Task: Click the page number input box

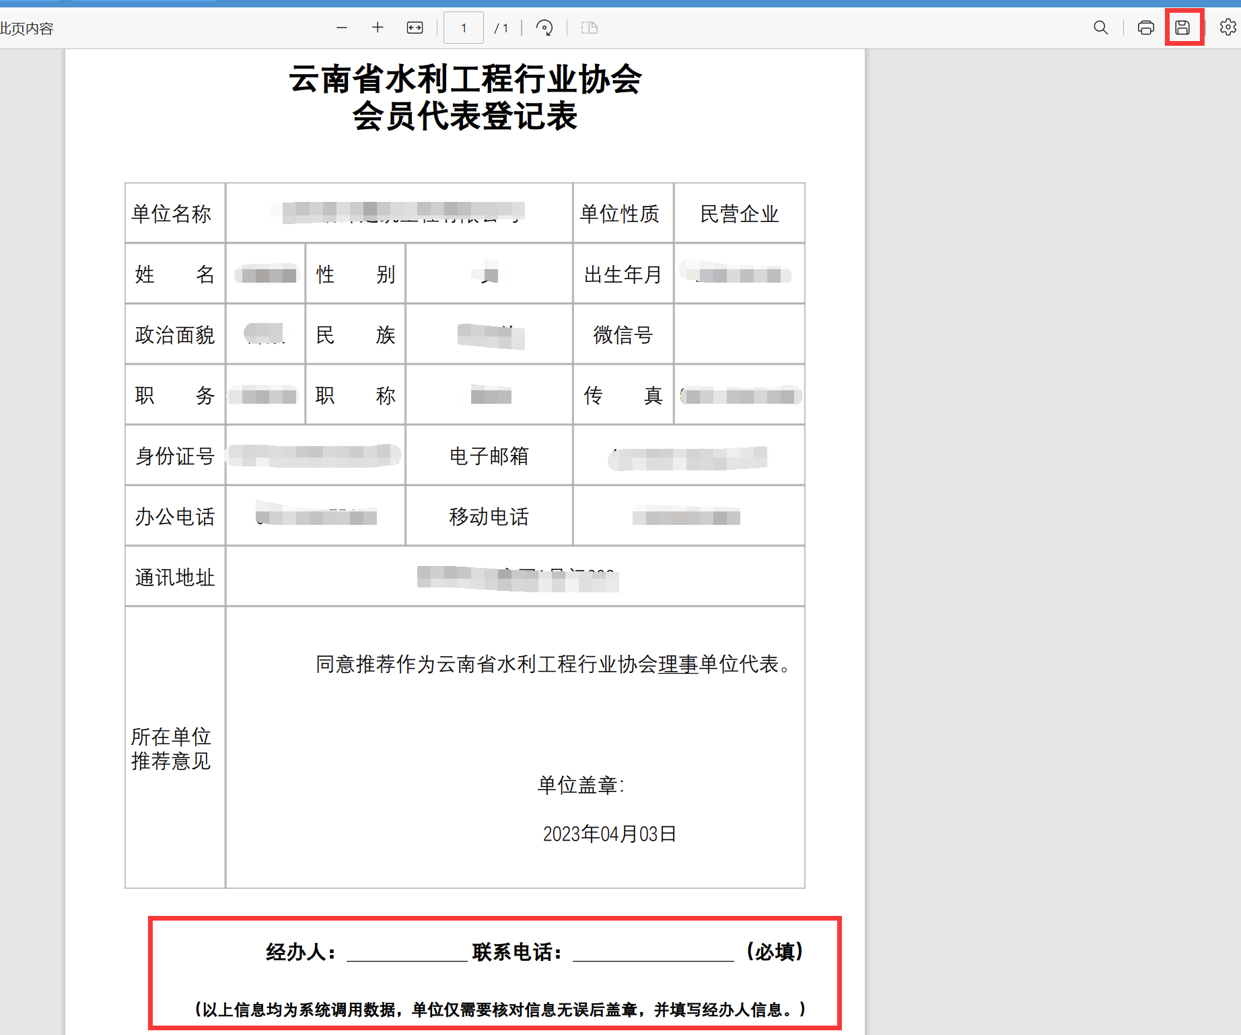Action: [x=463, y=28]
